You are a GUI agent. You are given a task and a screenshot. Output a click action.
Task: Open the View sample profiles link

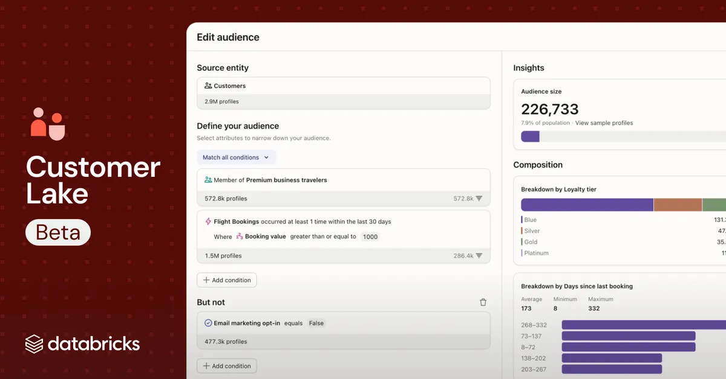pos(604,123)
